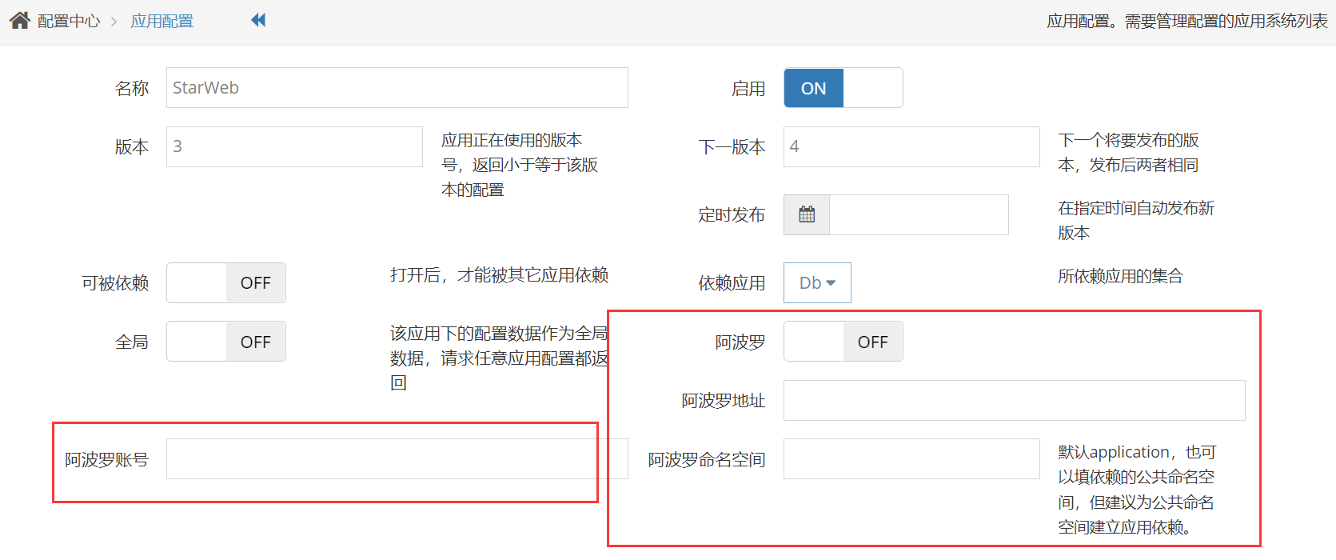Click the 该应用下的配置数据作为全局 description
1336x560 pixels.
(x=499, y=358)
